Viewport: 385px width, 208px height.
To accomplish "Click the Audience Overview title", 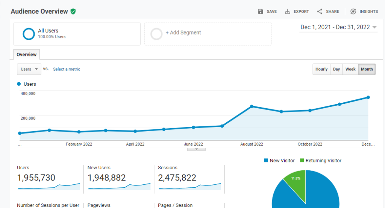I will [x=39, y=12].
